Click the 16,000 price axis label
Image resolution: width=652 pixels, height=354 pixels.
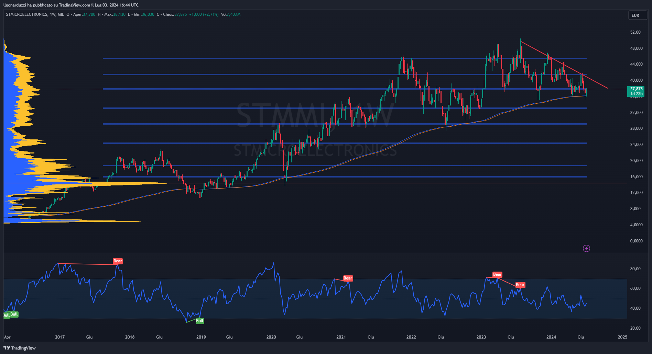636,177
